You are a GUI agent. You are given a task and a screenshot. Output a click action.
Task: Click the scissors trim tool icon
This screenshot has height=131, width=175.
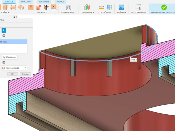tap(46, 7)
